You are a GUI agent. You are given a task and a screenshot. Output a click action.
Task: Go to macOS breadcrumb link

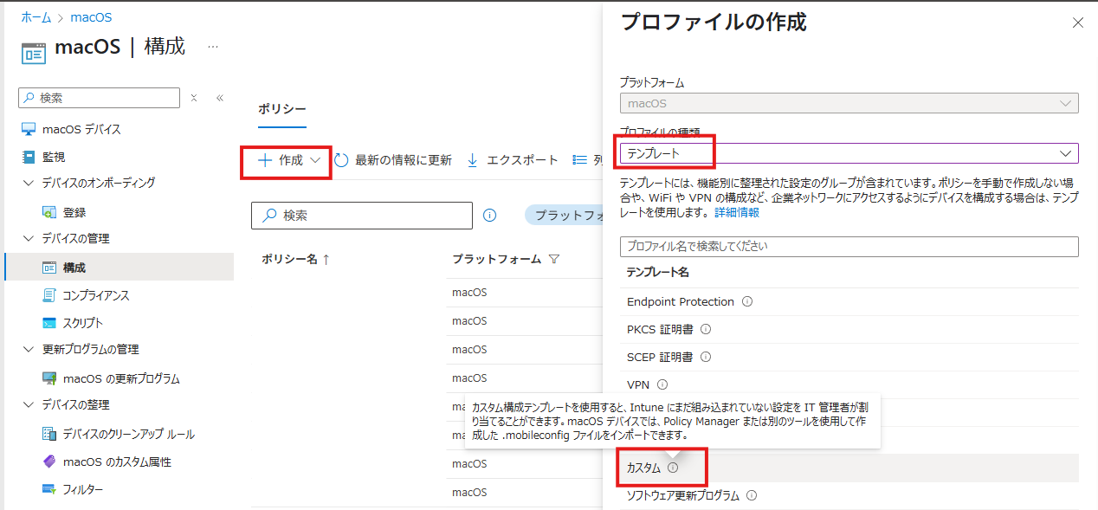[x=91, y=17]
